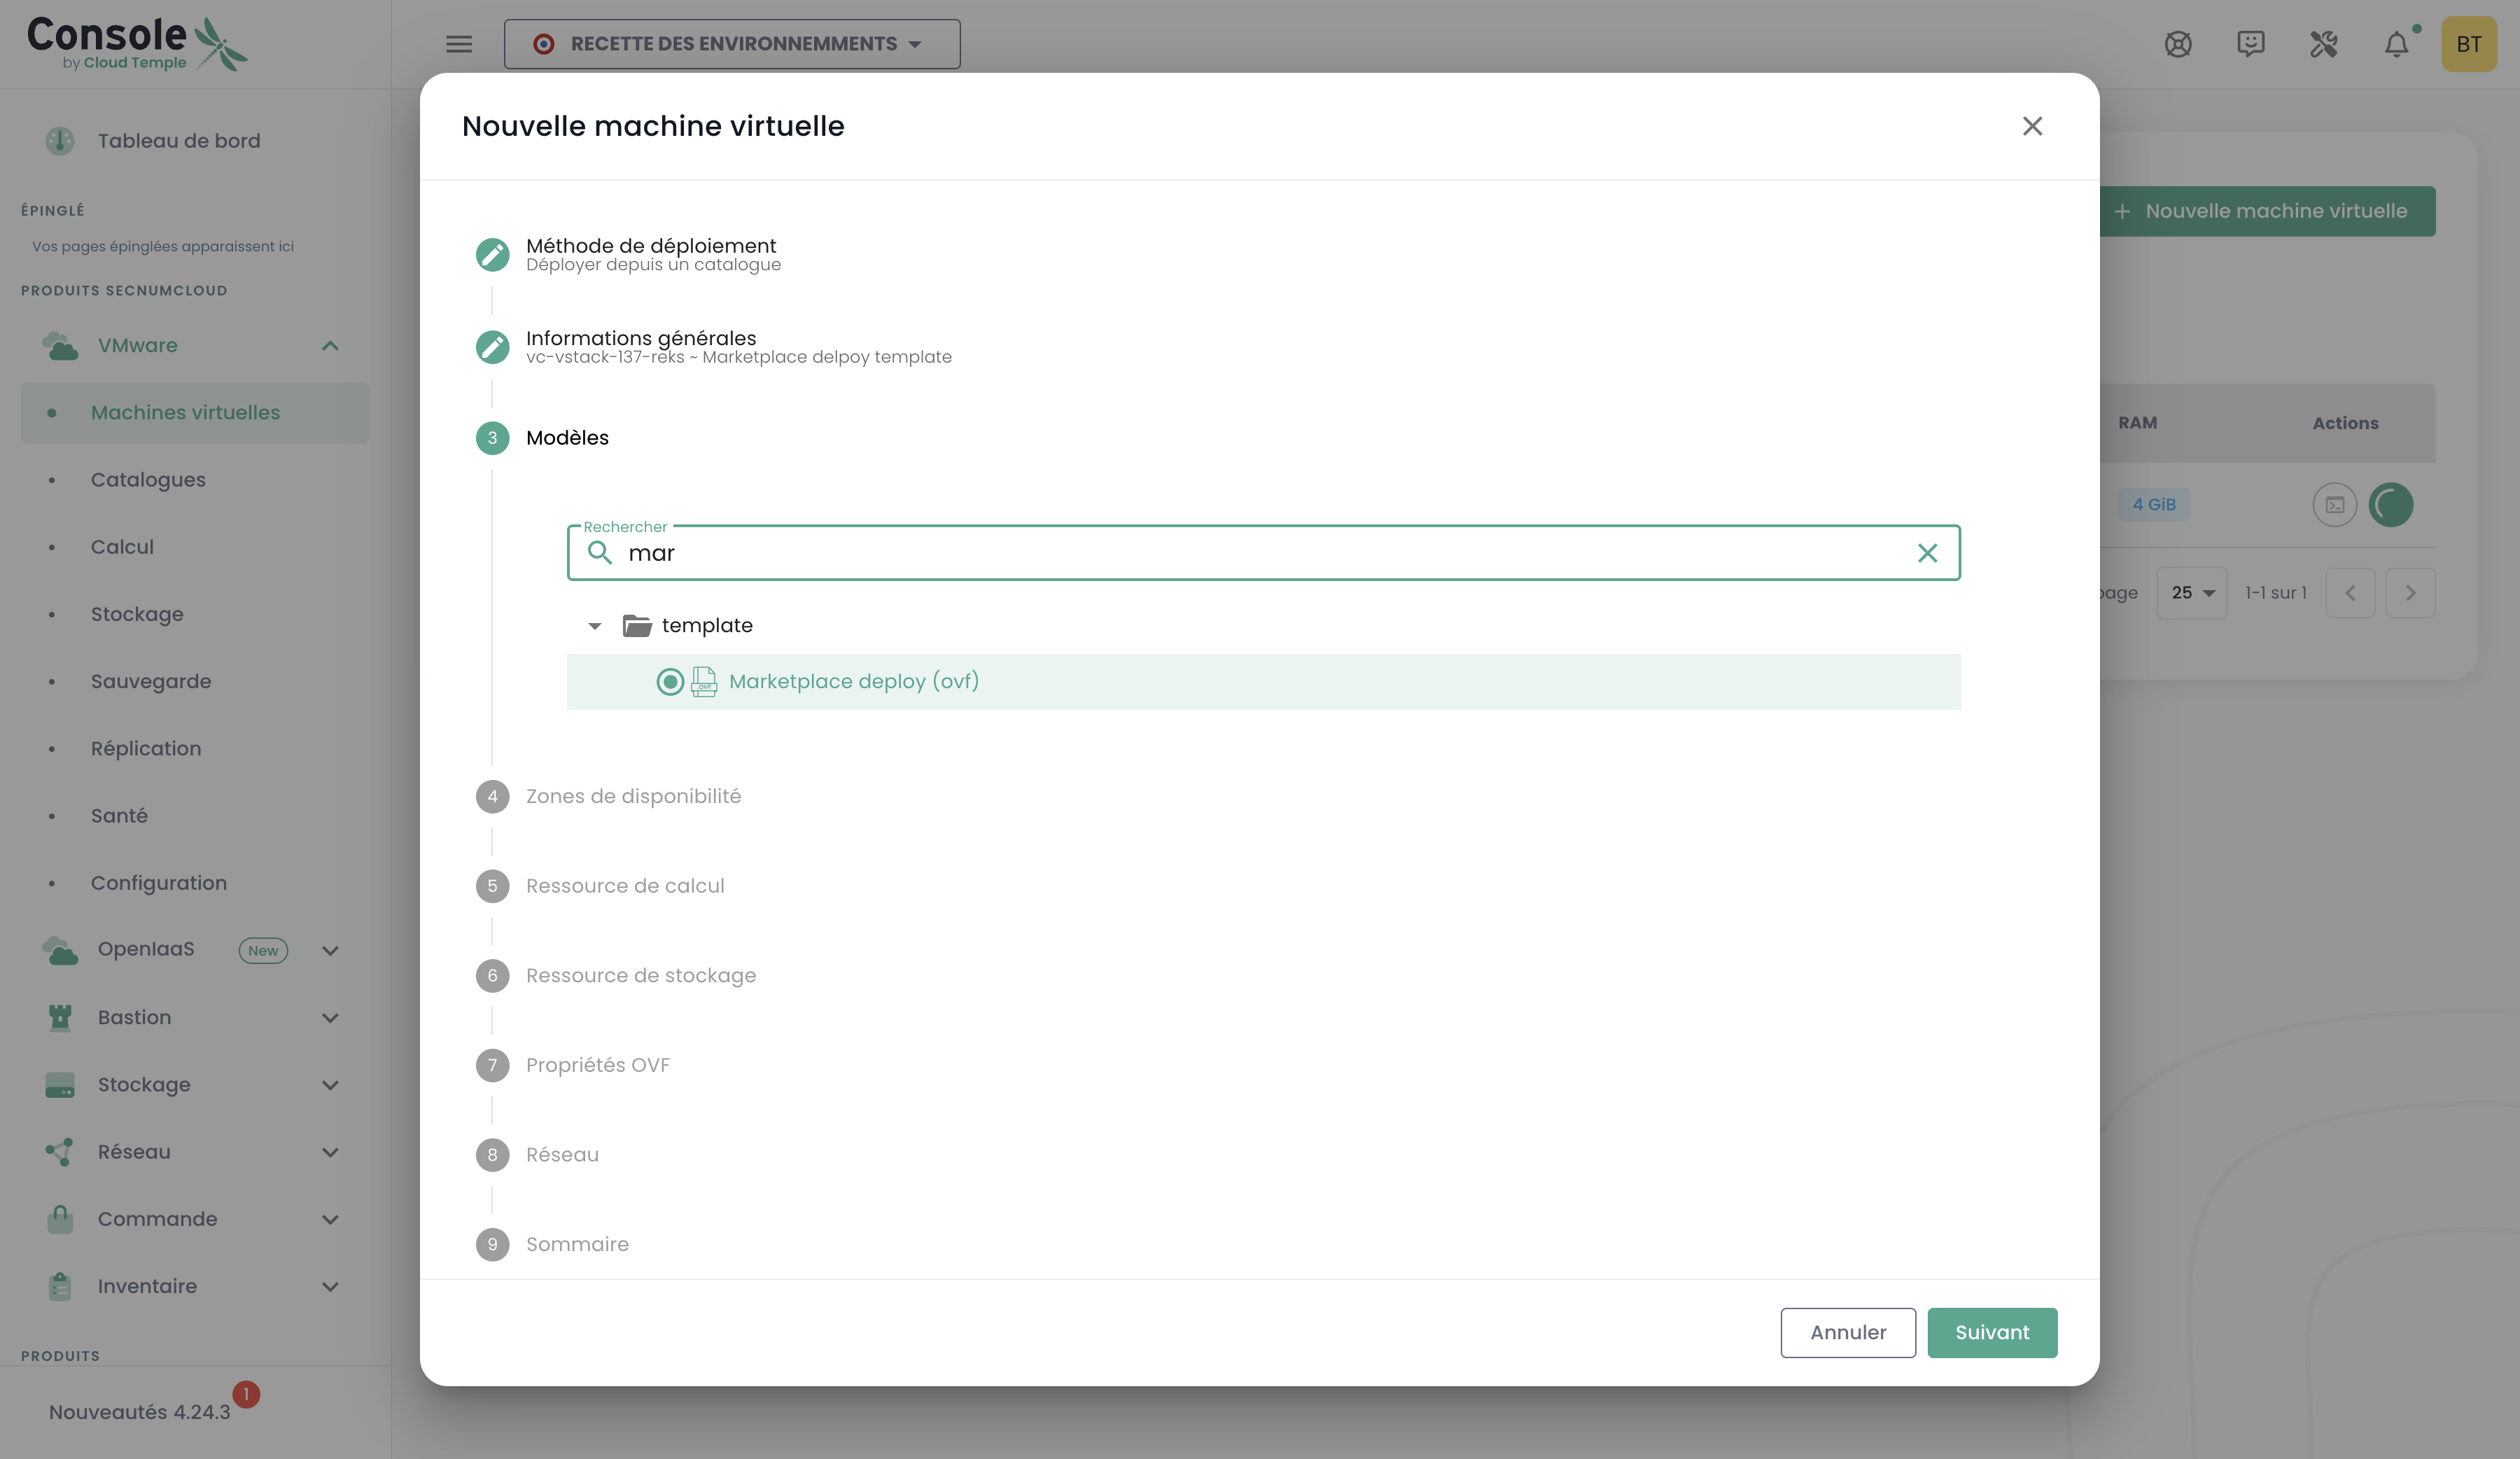Click the clear search X icon
2520x1459 pixels.
pyautogui.click(x=1927, y=553)
